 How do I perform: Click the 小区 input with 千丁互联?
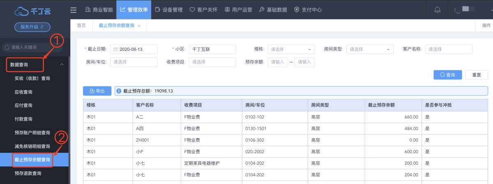click(212, 49)
